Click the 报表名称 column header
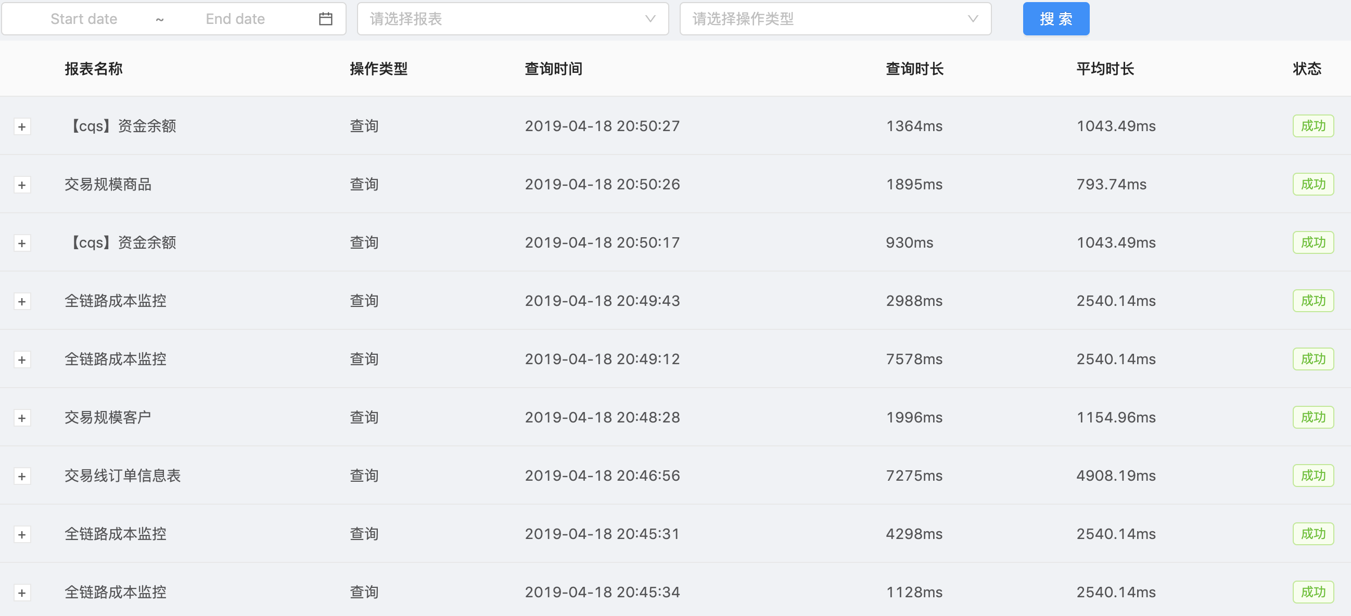The image size is (1351, 616). (x=94, y=69)
